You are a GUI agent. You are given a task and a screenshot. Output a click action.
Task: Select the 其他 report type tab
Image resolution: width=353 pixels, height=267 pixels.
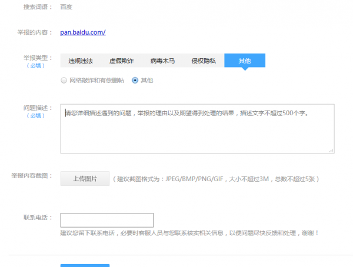tap(245, 61)
